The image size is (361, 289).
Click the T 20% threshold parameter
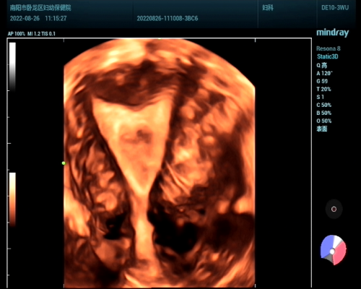click(323, 89)
